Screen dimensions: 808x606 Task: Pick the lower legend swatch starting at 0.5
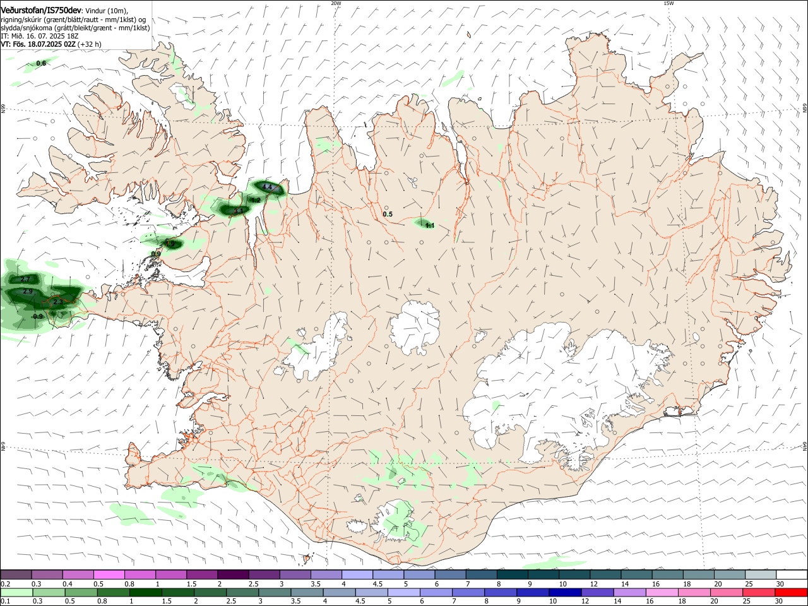(x=81, y=592)
